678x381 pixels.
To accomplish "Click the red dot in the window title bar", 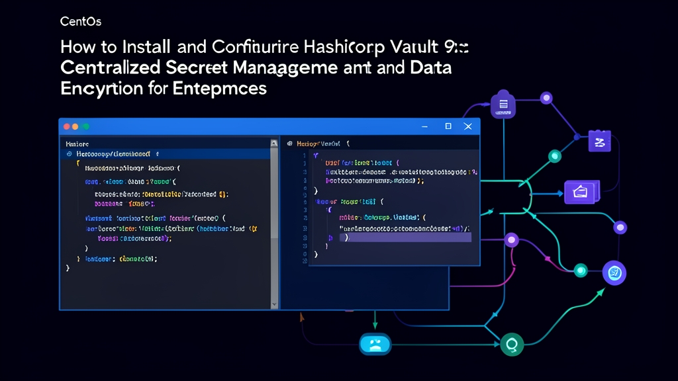I will tap(67, 126).
